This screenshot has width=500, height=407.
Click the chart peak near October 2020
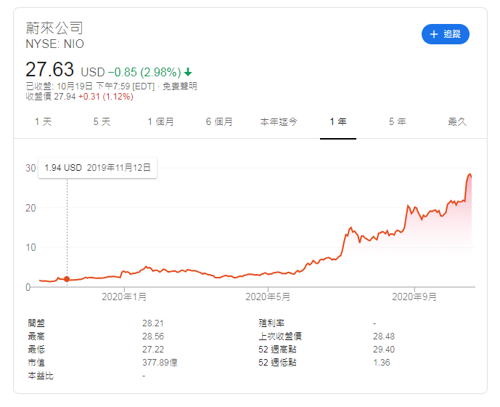[470, 174]
